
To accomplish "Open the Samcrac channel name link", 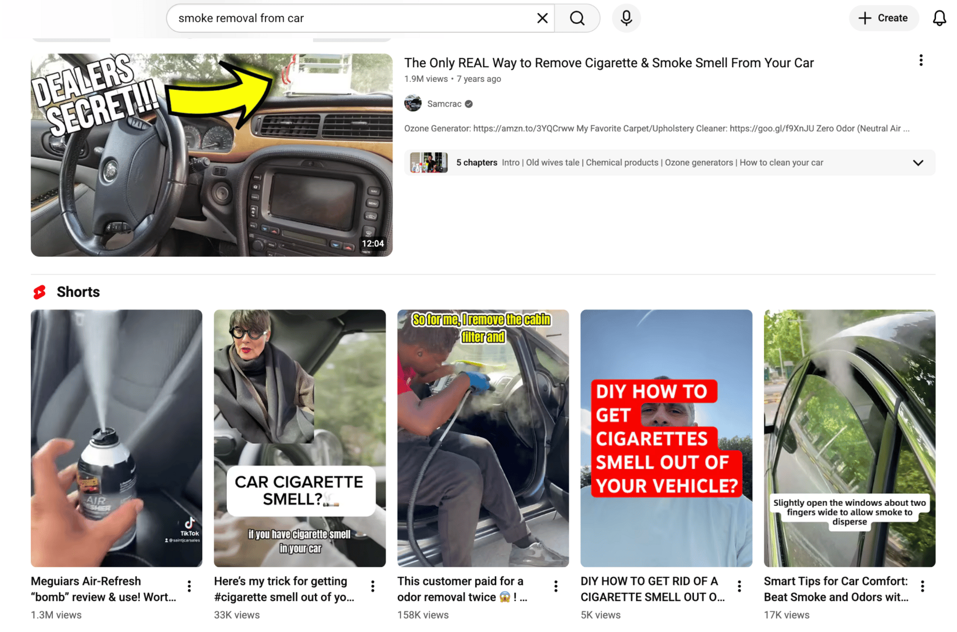I will point(444,104).
